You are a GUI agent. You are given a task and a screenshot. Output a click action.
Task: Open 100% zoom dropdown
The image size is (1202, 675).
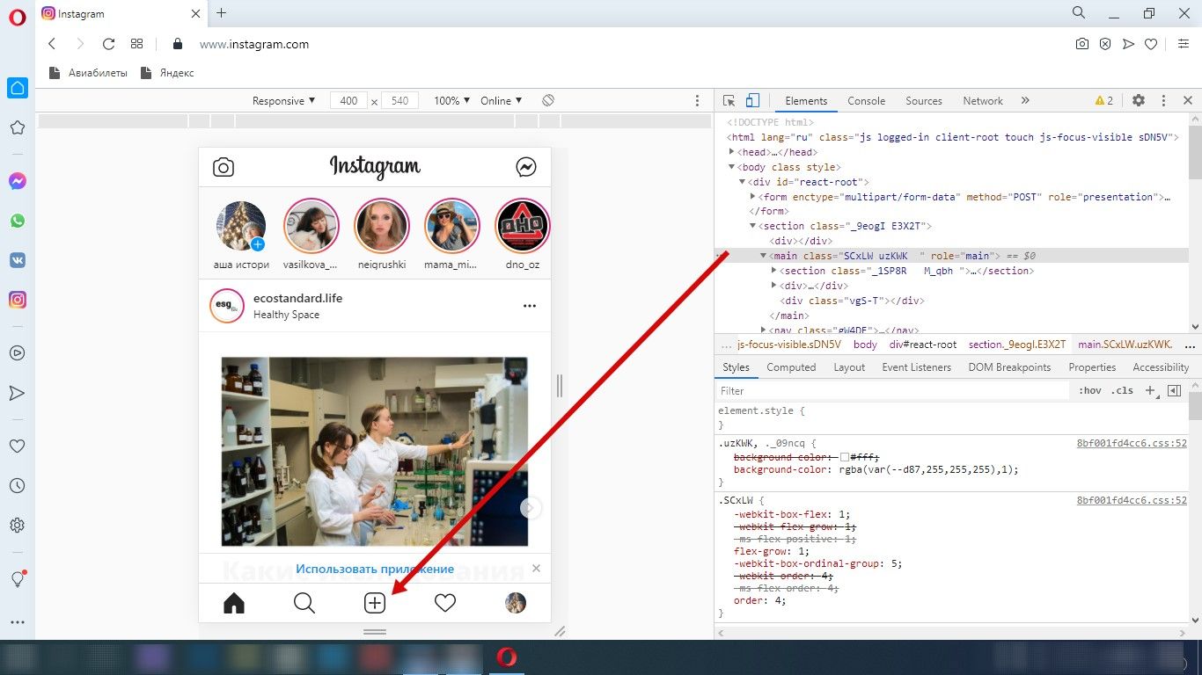tap(451, 101)
